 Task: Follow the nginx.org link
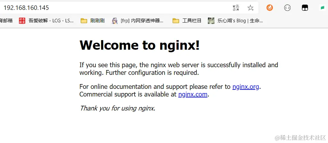[x=246, y=86]
